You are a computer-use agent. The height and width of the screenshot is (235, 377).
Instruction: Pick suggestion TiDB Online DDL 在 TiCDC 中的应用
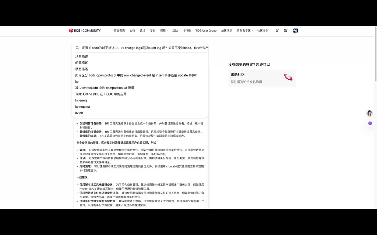tap(101, 94)
